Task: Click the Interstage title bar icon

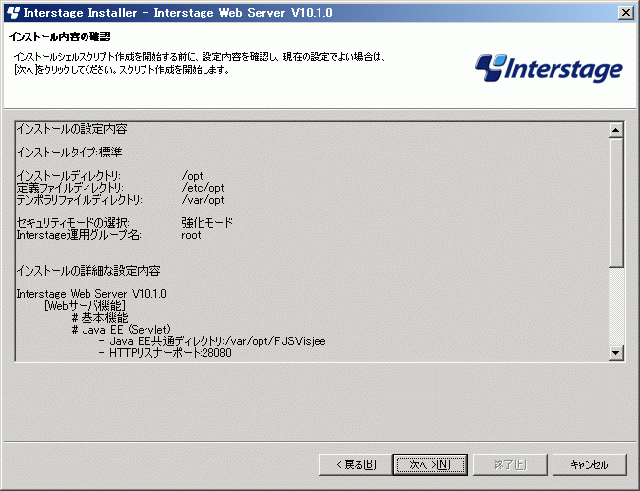Action: 13,13
